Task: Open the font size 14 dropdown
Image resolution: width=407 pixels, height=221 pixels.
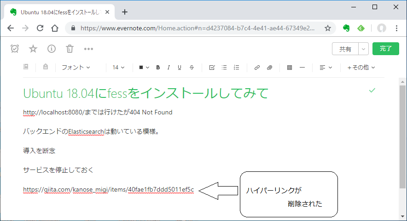Action: coord(118,68)
